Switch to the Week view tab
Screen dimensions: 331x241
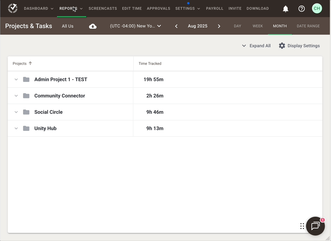pyautogui.click(x=258, y=26)
